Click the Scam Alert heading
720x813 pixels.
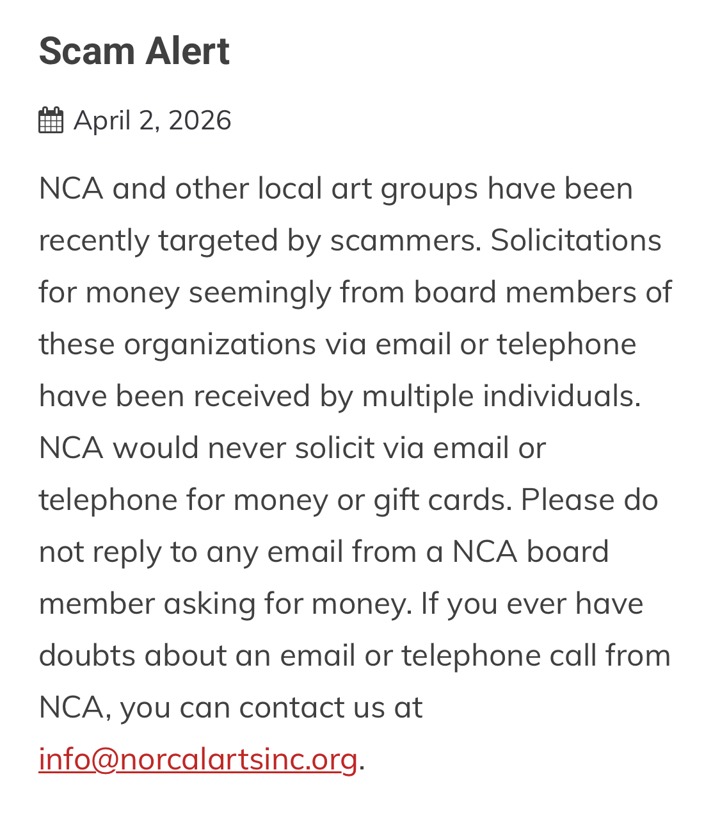click(134, 51)
